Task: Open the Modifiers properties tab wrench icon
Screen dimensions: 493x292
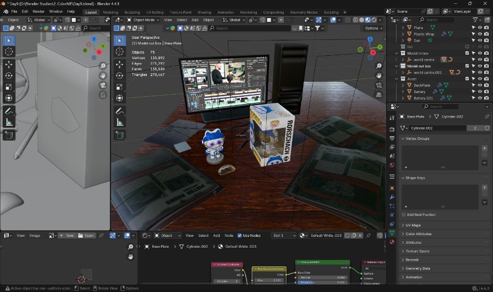Action: tap(392, 197)
